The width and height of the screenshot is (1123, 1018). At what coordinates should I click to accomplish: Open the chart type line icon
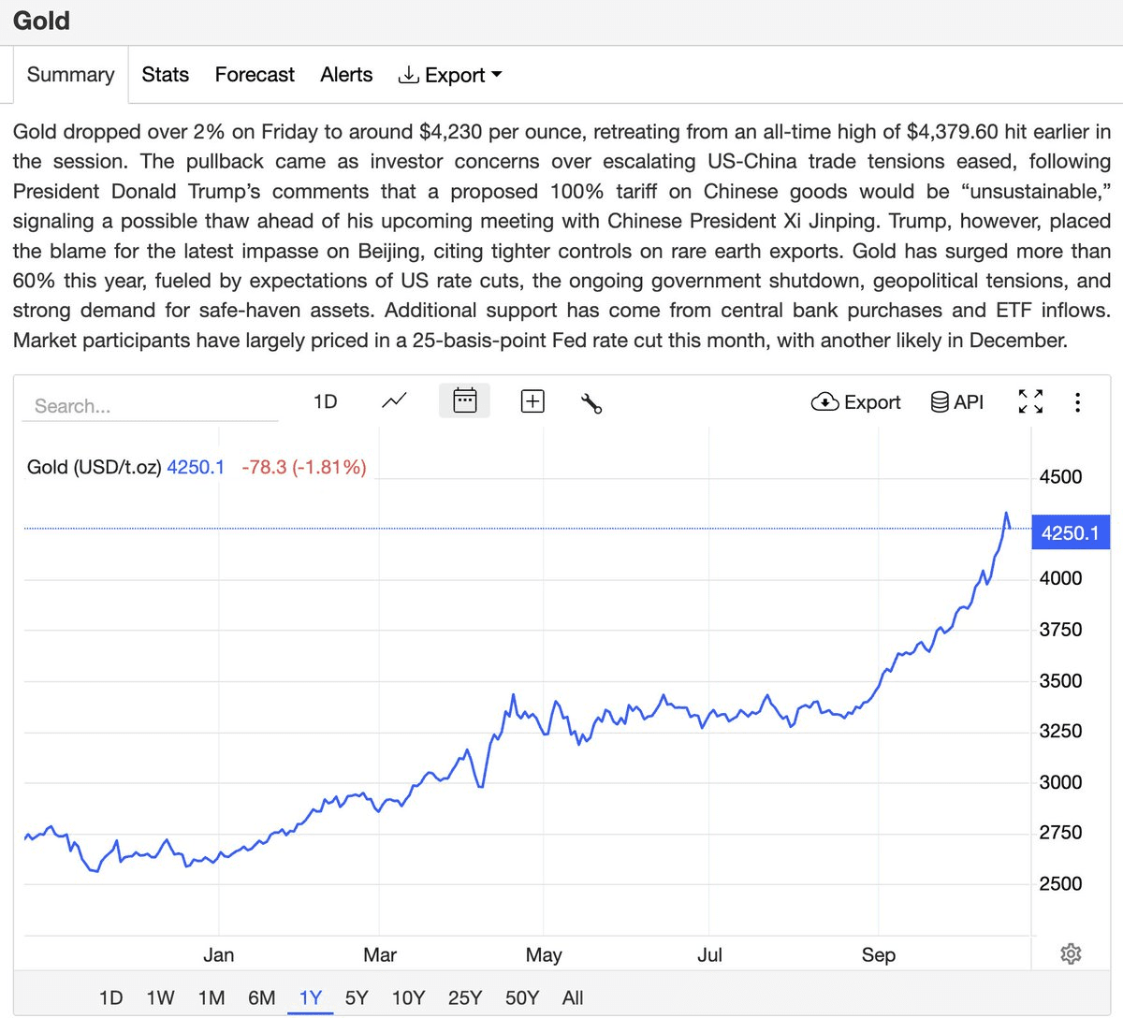click(394, 401)
